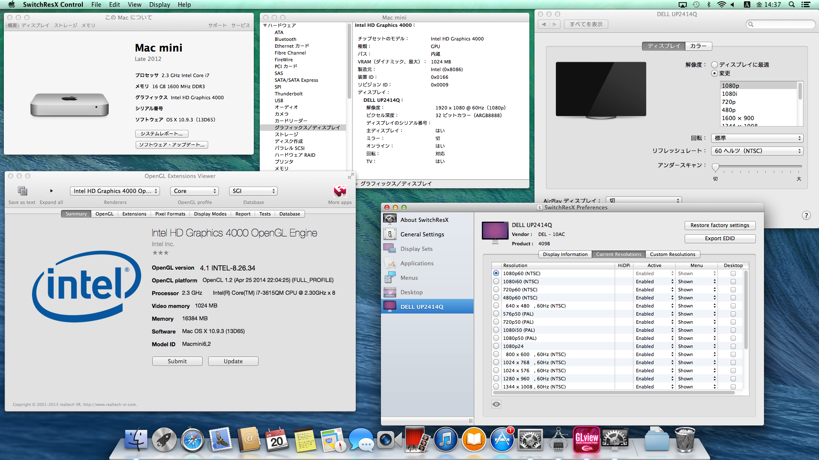Open iTunes from the dock
This screenshot has width=819, height=460.
tap(445, 440)
